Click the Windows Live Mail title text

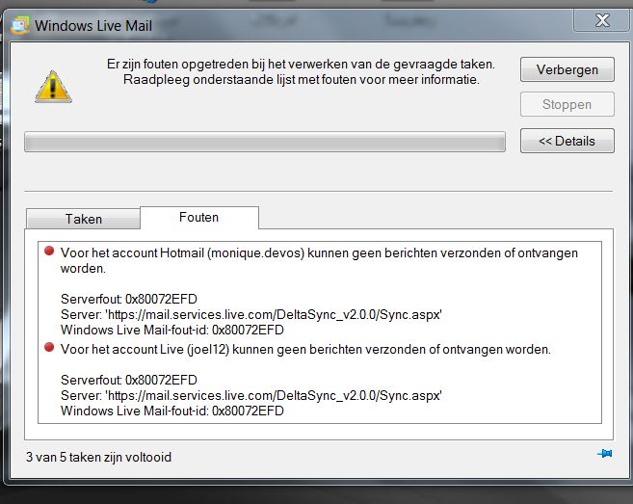point(93,26)
